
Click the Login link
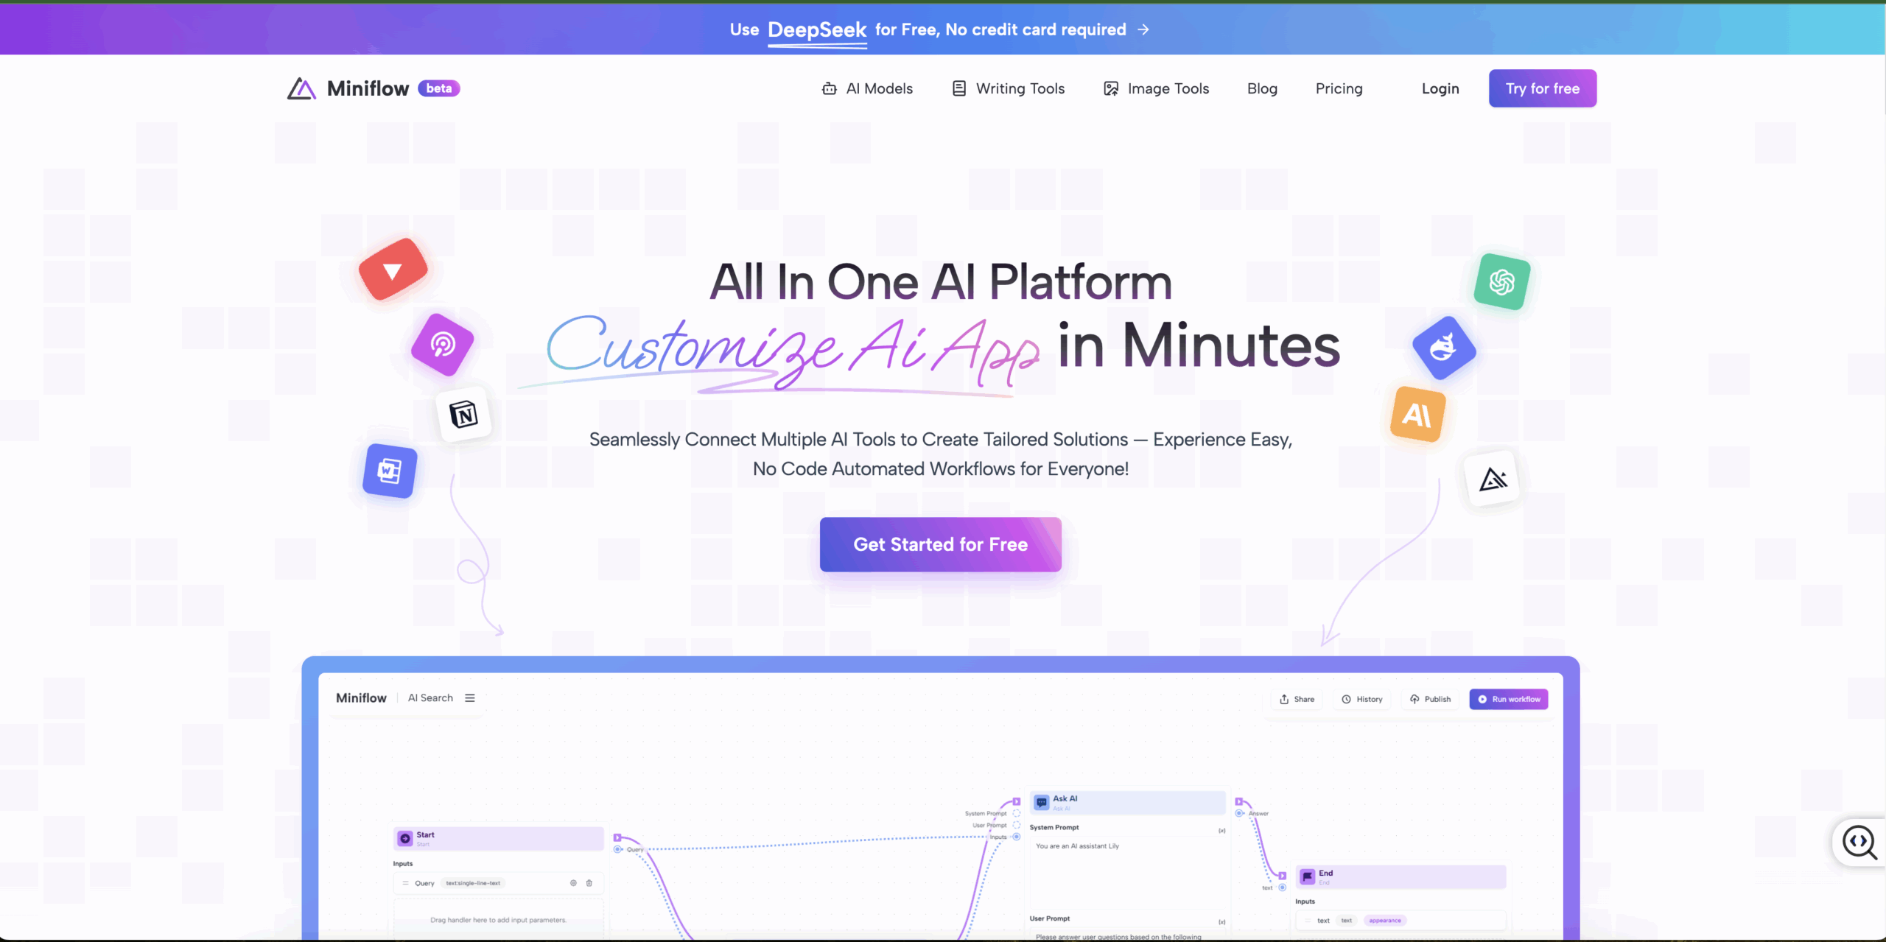click(1440, 89)
